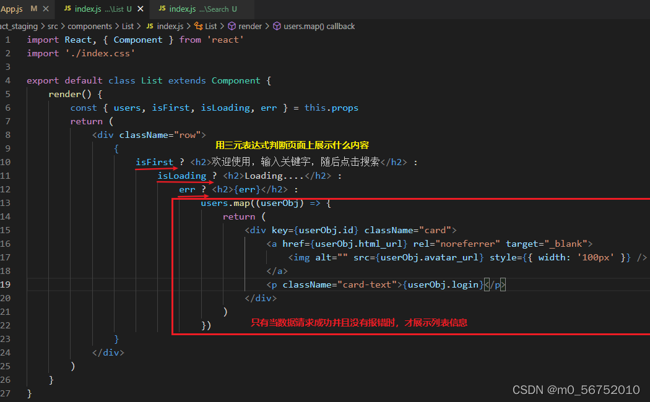
Task: Click 'return (' on line 7
Action: (x=92, y=121)
